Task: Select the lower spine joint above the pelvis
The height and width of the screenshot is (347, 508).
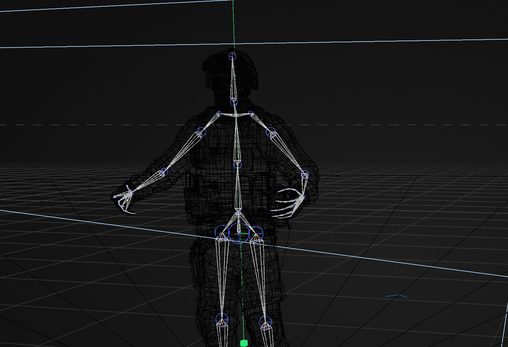Action: [x=238, y=213]
